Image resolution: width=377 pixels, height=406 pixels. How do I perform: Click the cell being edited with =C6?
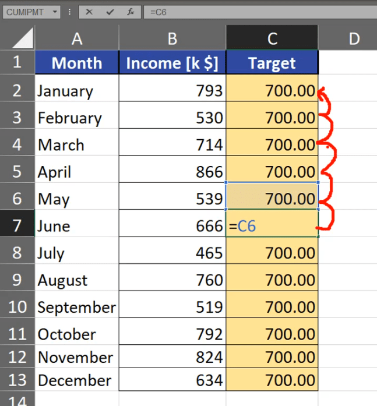point(272,223)
